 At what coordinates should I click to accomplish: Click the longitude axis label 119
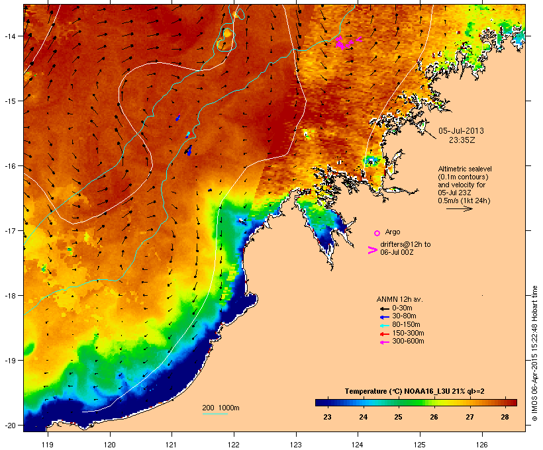tap(48, 445)
